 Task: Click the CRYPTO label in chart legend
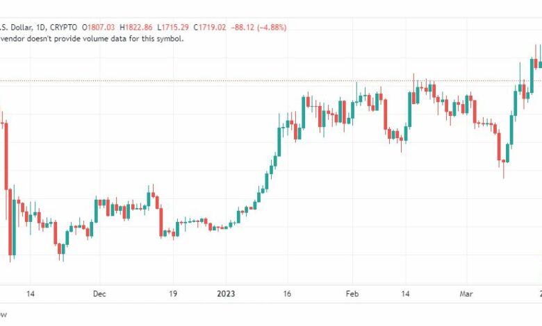point(64,27)
